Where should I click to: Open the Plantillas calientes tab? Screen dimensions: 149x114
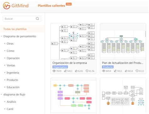[51, 6]
